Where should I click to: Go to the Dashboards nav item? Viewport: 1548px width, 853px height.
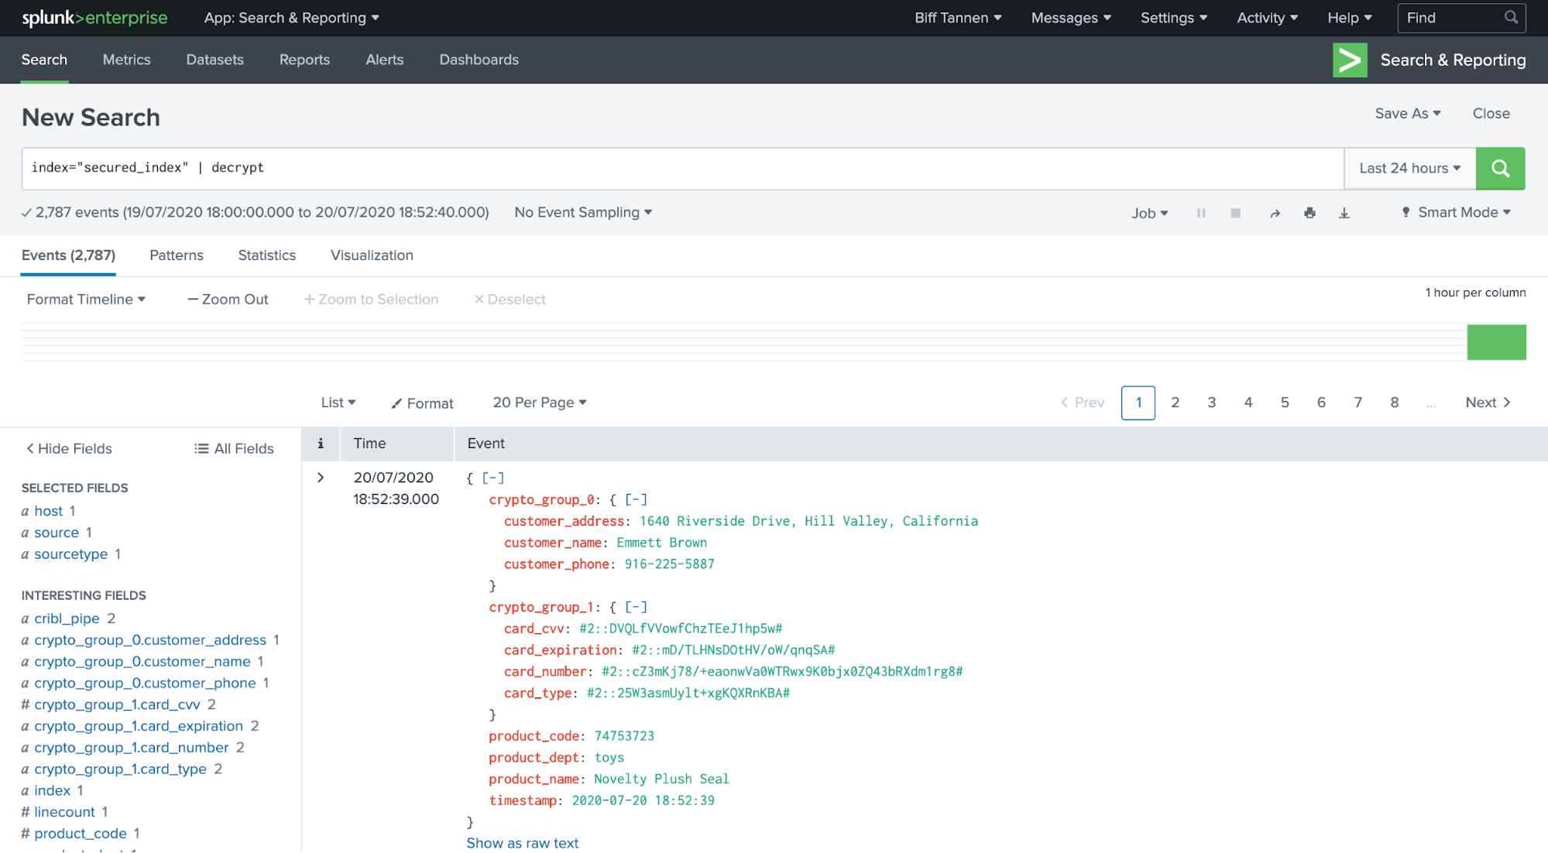pyautogui.click(x=479, y=60)
